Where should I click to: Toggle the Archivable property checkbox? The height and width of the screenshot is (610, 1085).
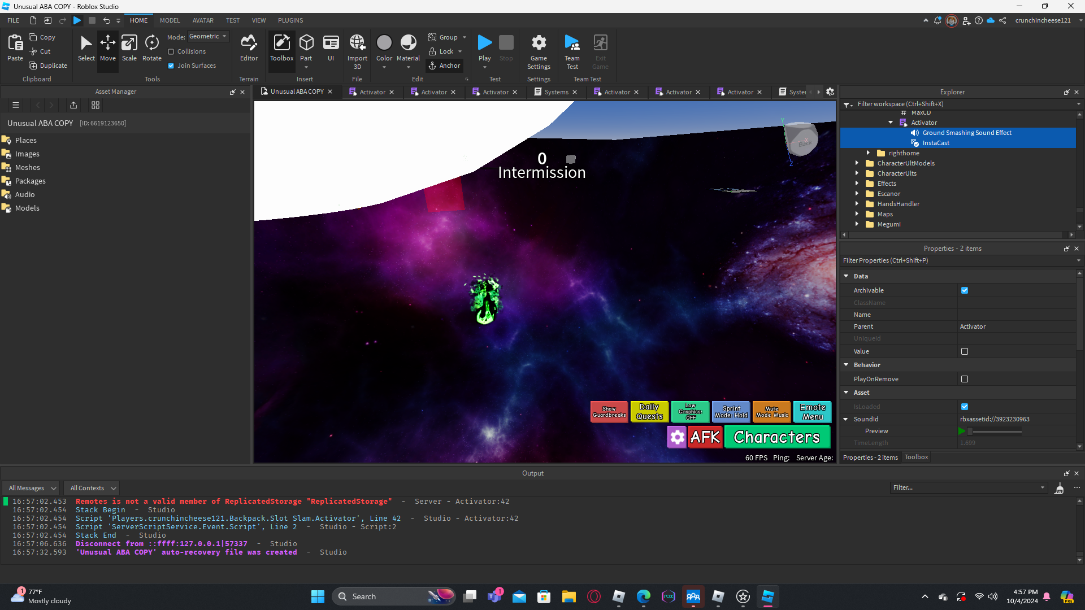[965, 290]
